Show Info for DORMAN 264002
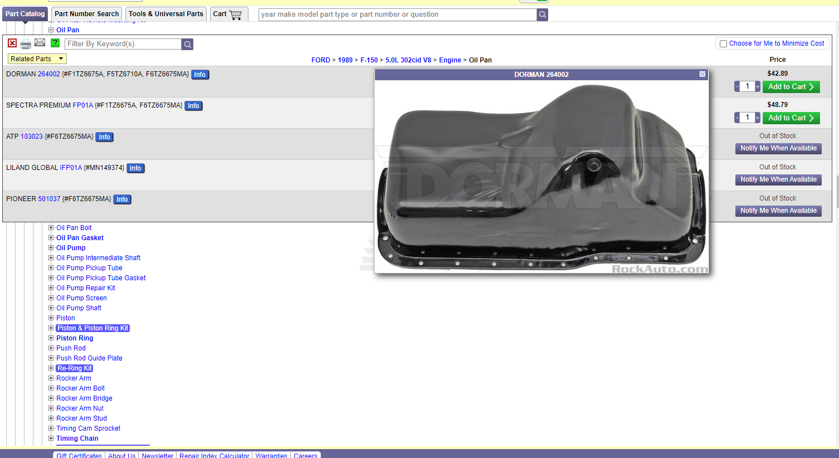This screenshot has width=839, height=458. [x=200, y=75]
